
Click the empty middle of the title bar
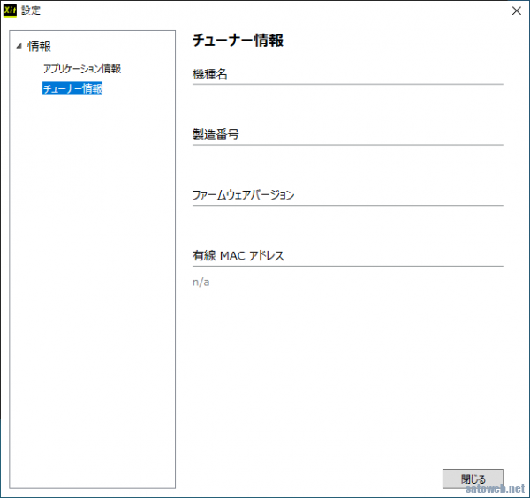(x=265, y=11)
